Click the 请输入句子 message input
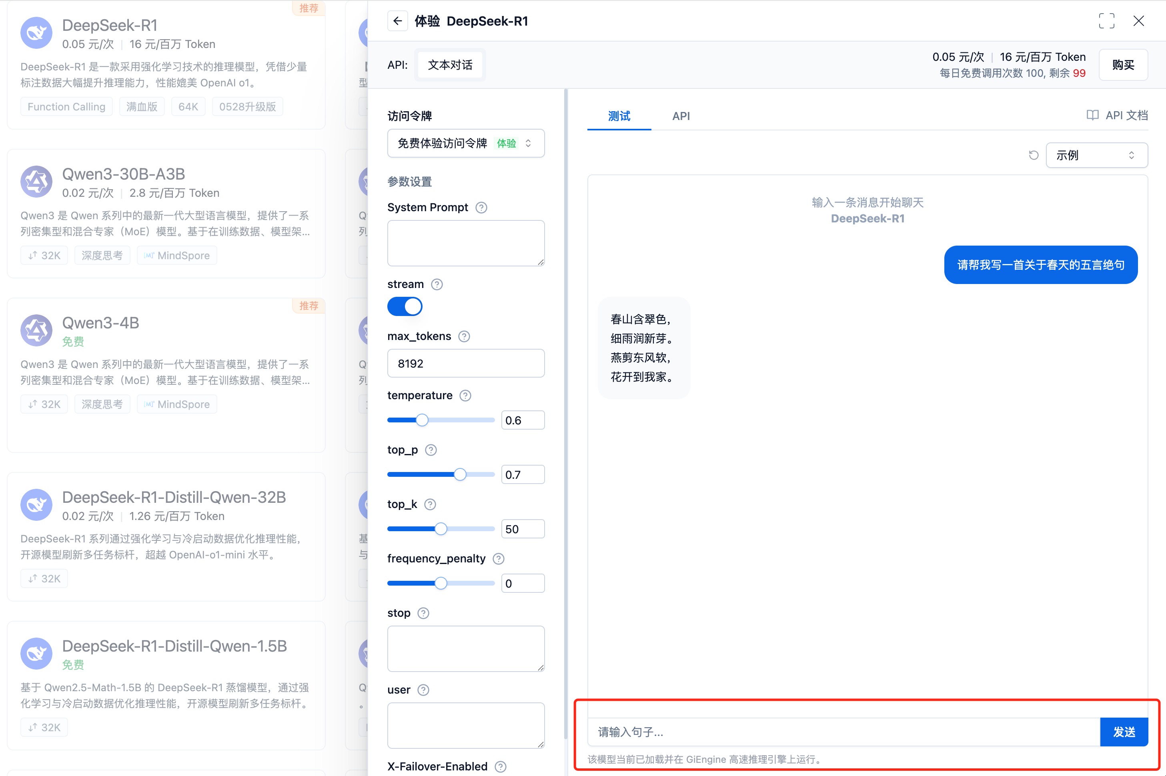1166x776 pixels. coord(843,732)
